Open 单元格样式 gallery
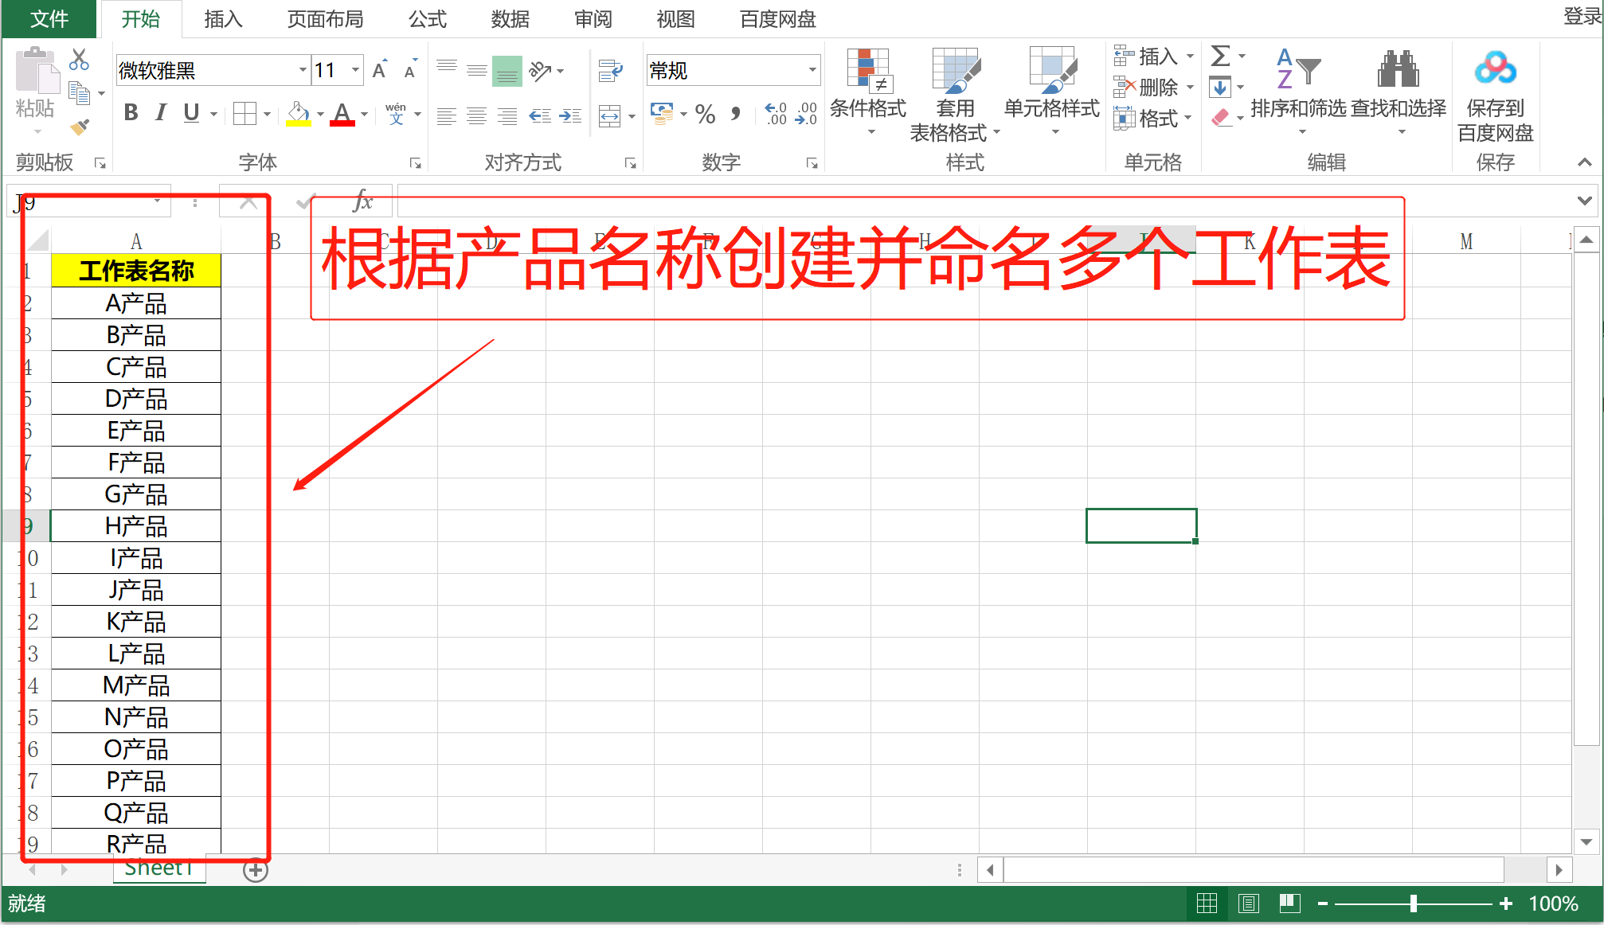The image size is (1604, 925). (1051, 92)
